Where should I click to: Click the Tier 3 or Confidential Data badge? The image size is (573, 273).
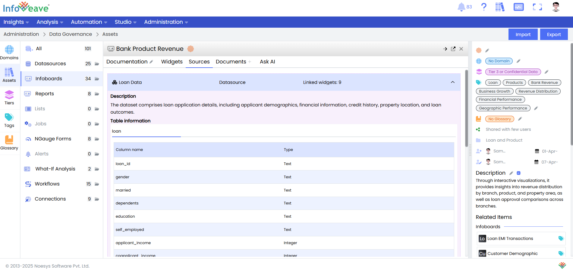[513, 72]
